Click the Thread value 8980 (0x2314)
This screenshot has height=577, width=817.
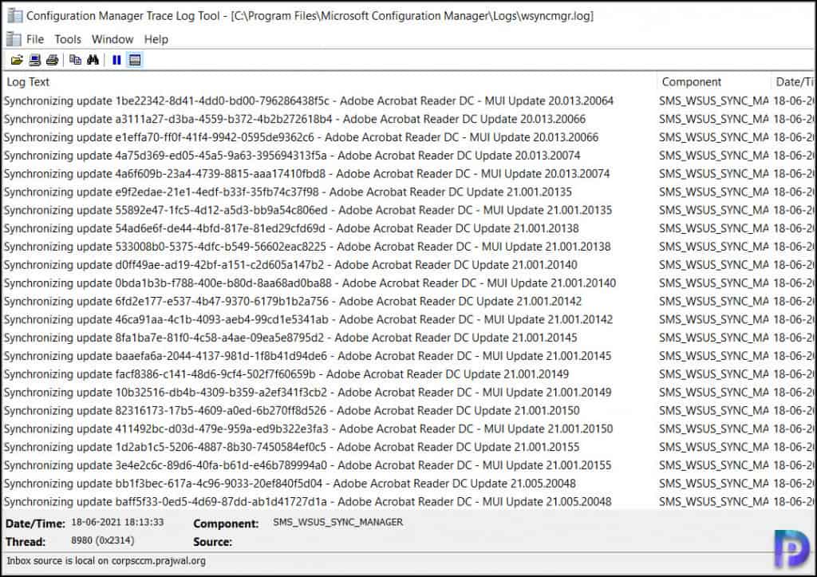(103, 540)
